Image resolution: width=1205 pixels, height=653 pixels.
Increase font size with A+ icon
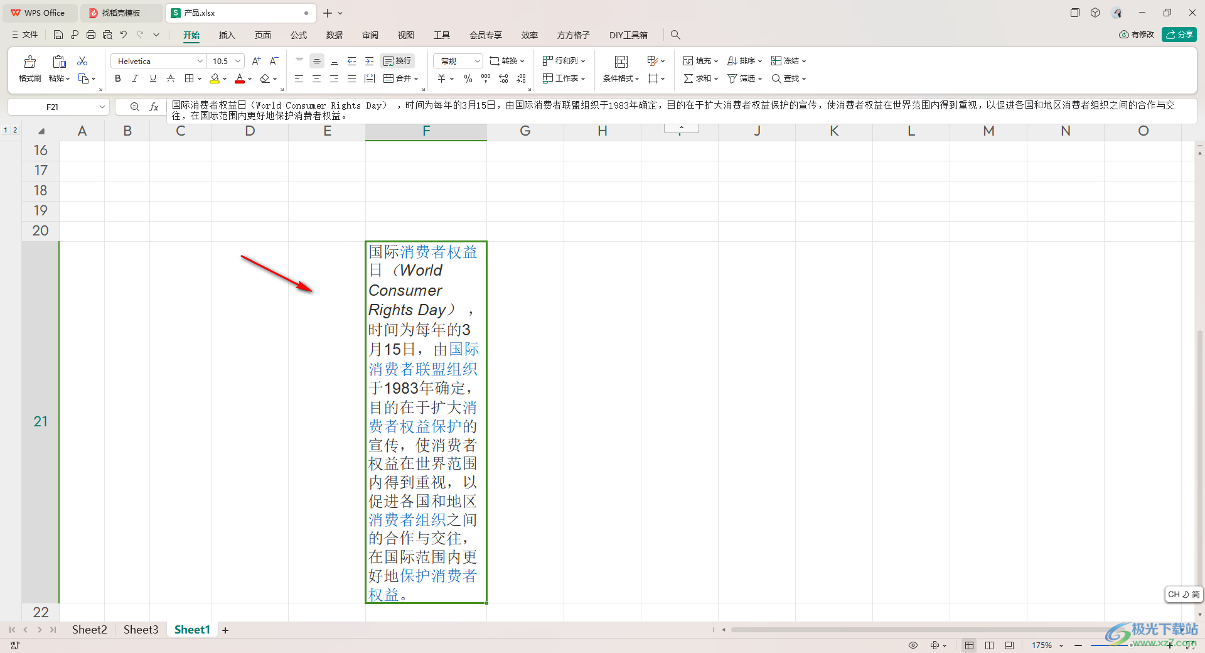[256, 61]
